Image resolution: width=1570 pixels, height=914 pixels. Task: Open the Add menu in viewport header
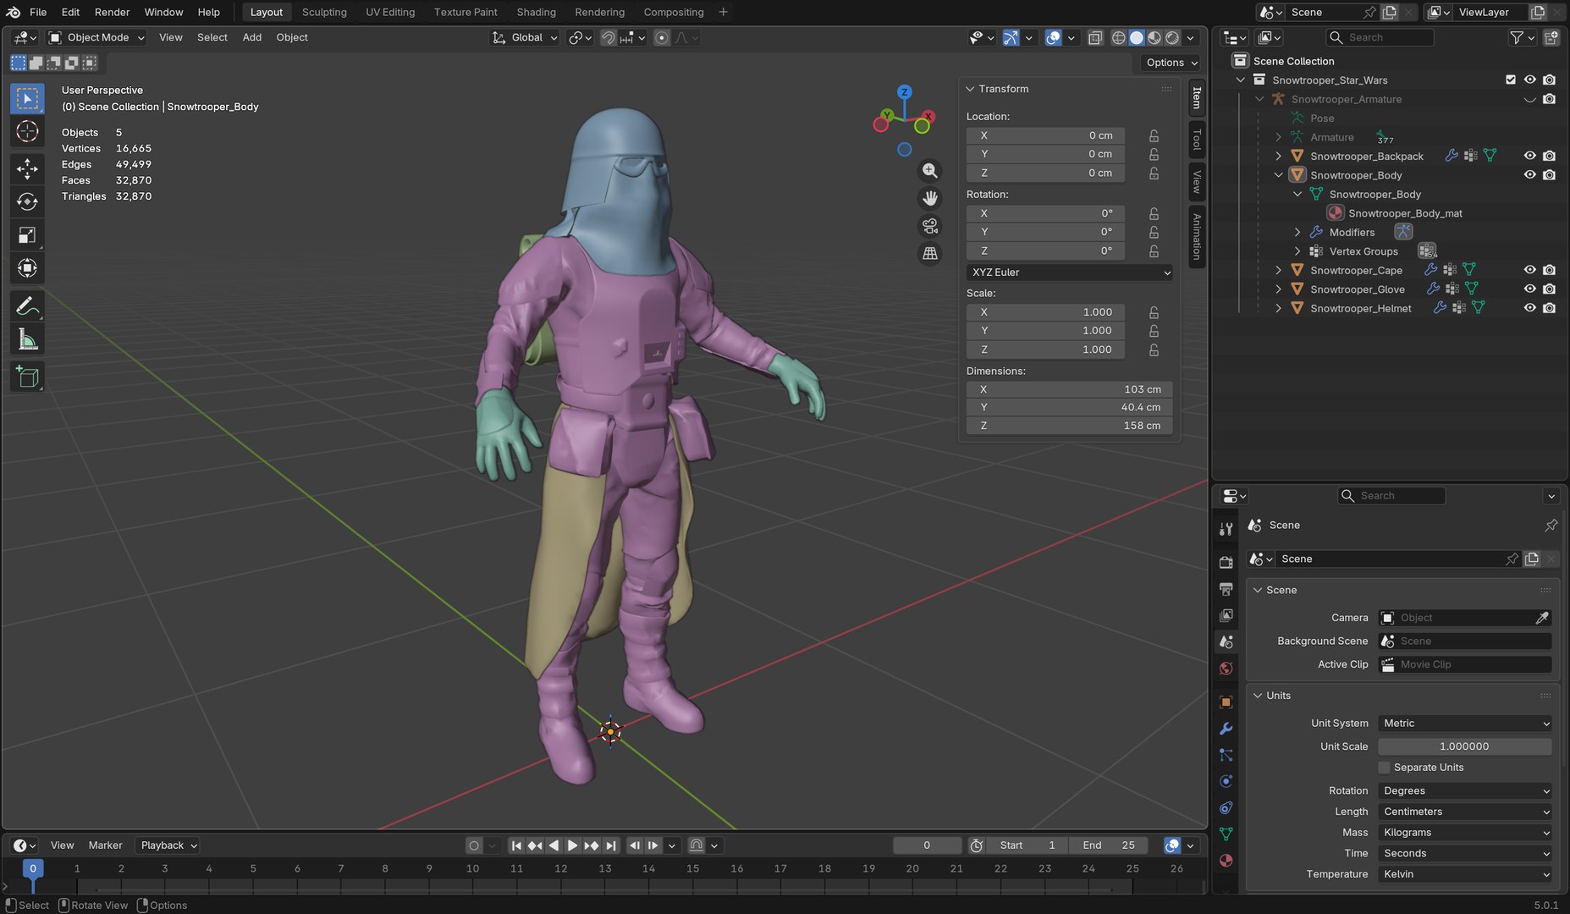pyautogui.click(x=252, y=37)
